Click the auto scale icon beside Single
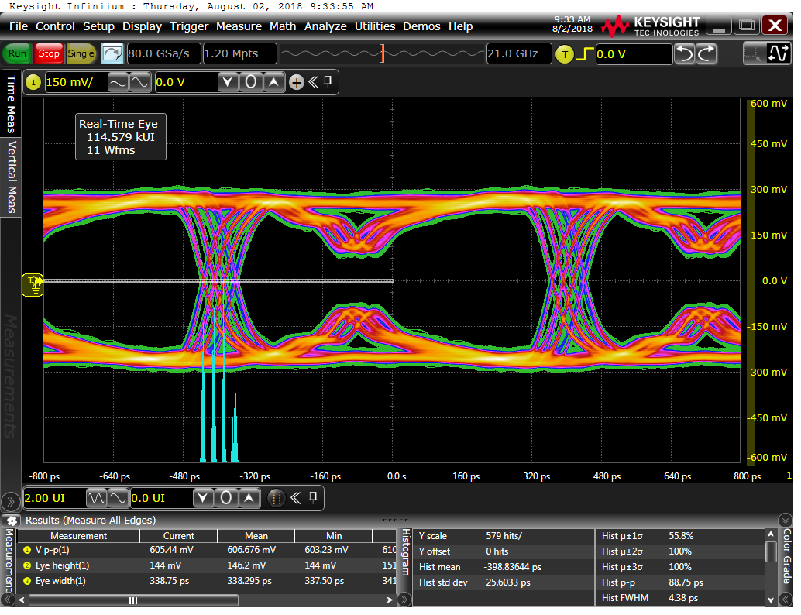 coord(112,53)
